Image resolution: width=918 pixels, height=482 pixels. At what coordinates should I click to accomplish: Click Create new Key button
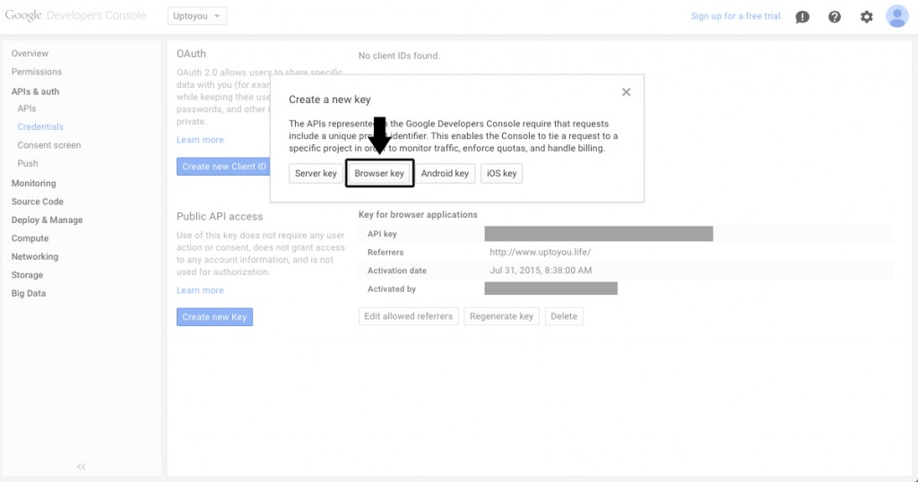pyautogui.click(x=214, y=316)
